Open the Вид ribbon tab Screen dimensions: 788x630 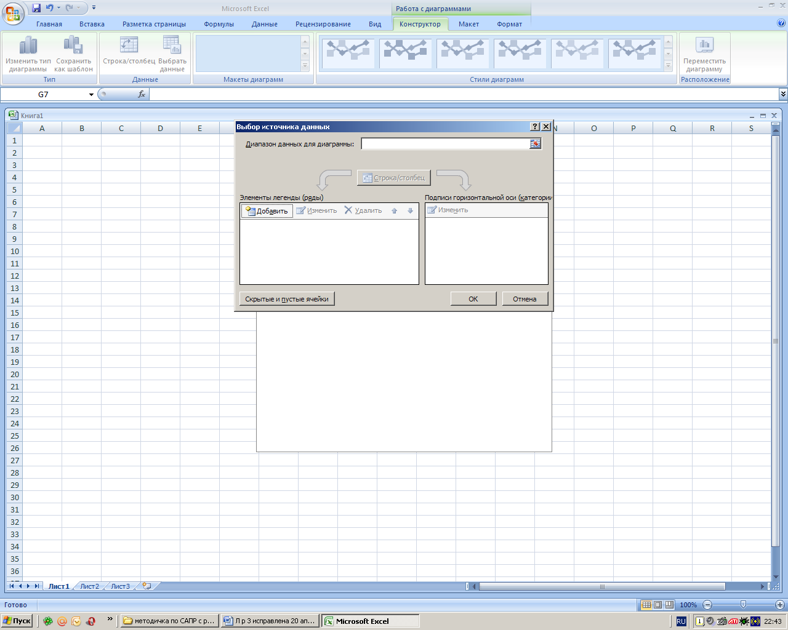pyautogui.click(x=375, y=24)
